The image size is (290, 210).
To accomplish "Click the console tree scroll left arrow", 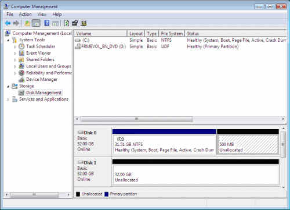I will [7, 194].
